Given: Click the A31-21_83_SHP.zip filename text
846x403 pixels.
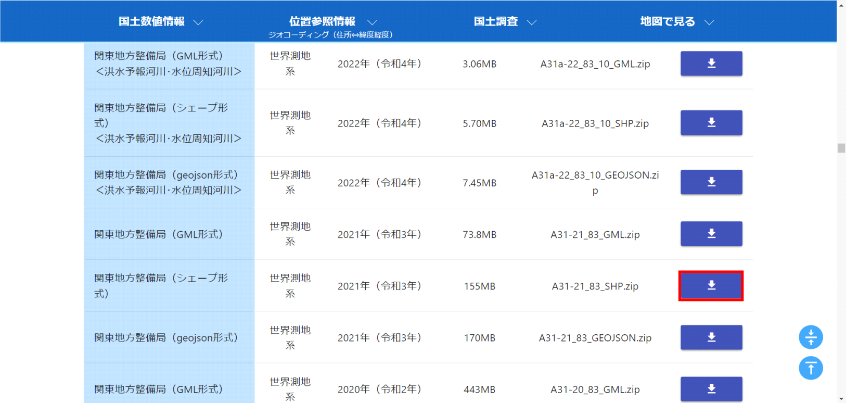Looking at the screenshot, I should [595, 286].
